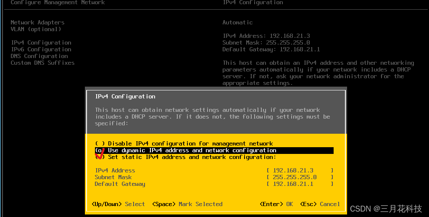Click the <Space> Mark Selected hint
The image size is (429, 217).
pos(187,204)
